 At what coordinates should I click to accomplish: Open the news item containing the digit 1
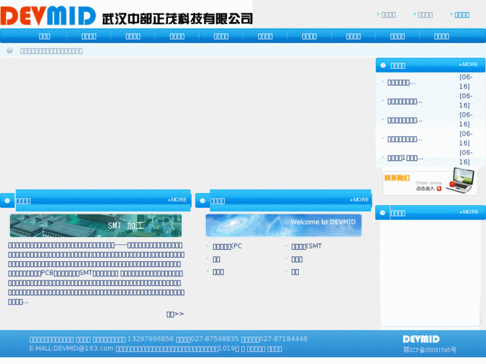click(405, 158)
